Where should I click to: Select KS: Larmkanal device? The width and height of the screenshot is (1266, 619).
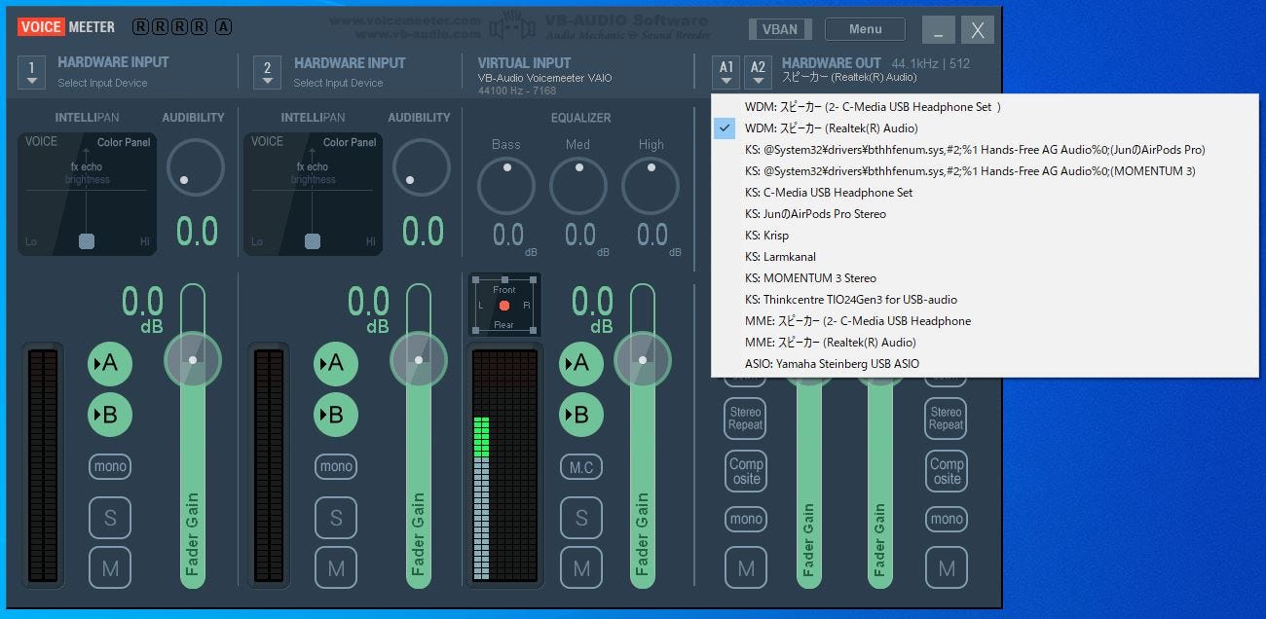[x=985, y=257]
